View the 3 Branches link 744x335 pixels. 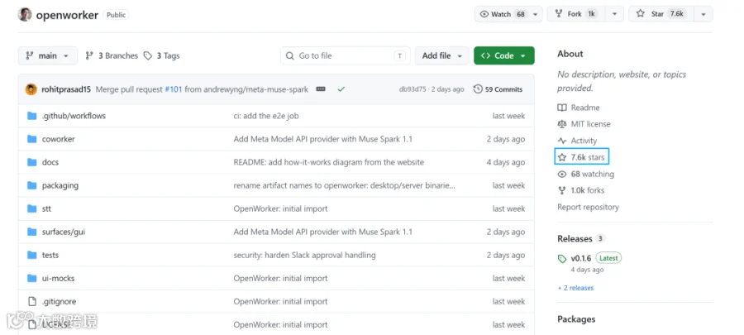(112, 56)
